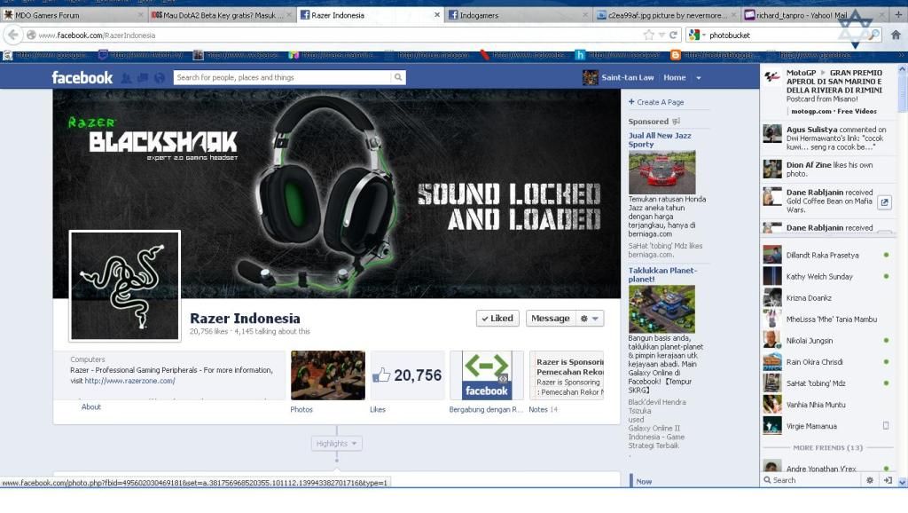Open chat with Virgie Mamanua

click(x=827, y=426)
